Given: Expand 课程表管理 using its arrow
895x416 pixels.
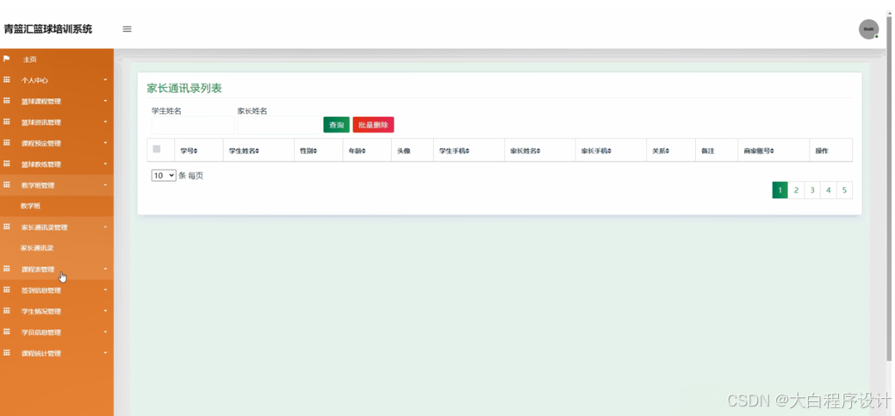Looking at the screenshot, I should point(106,269).
